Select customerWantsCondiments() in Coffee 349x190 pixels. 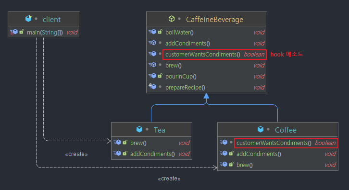[x=274, y=143]
